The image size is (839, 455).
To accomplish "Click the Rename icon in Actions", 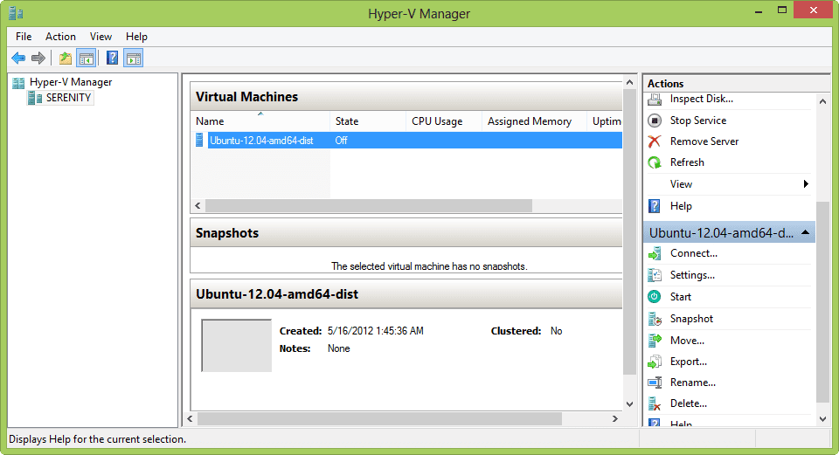I will pyautogui.click(x=655, y=383).
